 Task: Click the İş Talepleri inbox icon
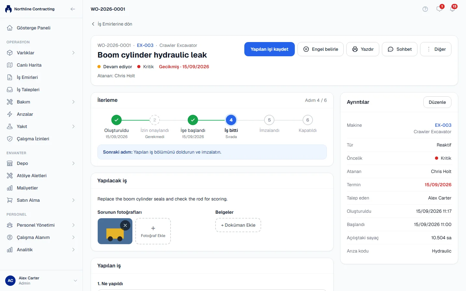[x=10, y=90]
